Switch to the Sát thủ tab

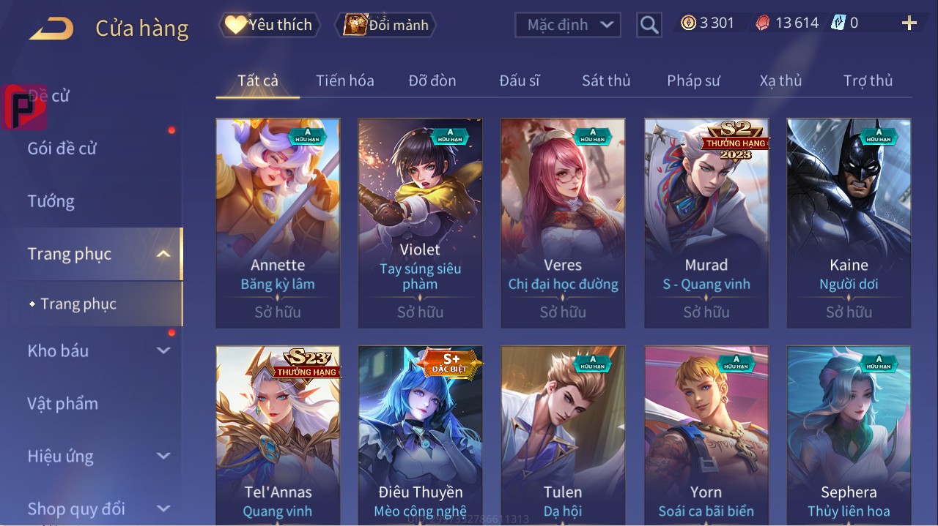[606, 80]
